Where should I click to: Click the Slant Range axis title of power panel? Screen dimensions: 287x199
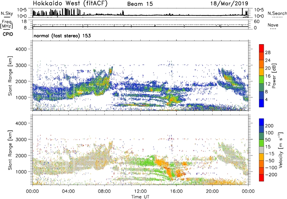10,76
